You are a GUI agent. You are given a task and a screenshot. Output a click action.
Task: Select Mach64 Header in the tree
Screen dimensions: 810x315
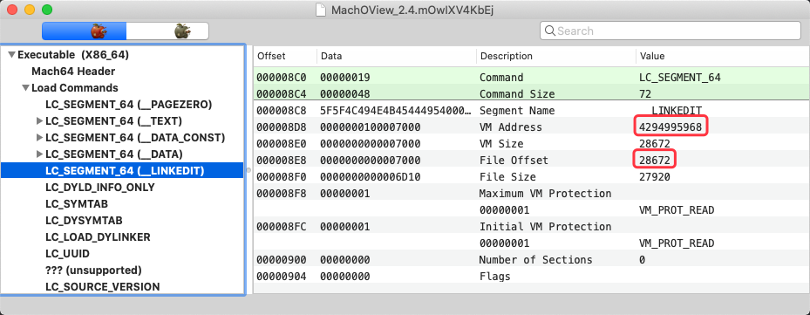click(73, 72)
